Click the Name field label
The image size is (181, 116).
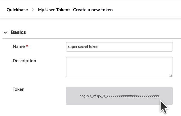click(x=19, y=47)
